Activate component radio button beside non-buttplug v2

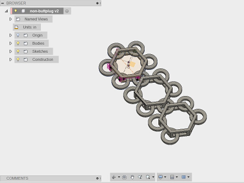(x=67, y=11)
